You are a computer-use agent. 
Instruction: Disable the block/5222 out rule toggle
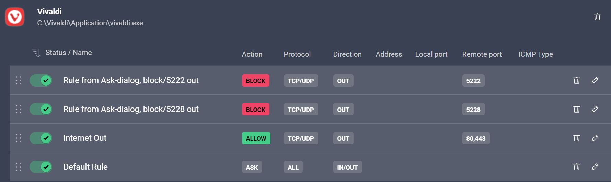point(41,80)
